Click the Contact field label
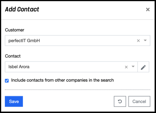Screen dimensions: 156x113 13,56
